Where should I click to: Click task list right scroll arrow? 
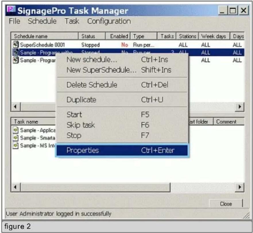[x=240, y=187]
